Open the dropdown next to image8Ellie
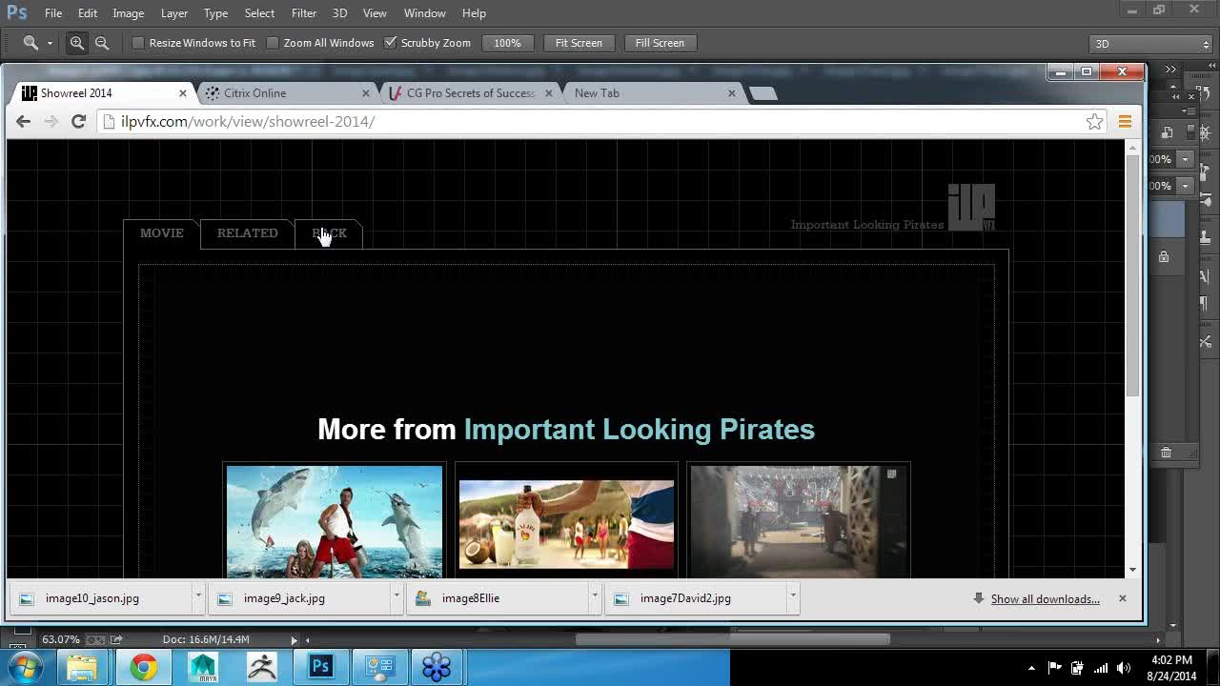Screen dimensions: 1220x686 pyautogui.click(x=595, y=597)
